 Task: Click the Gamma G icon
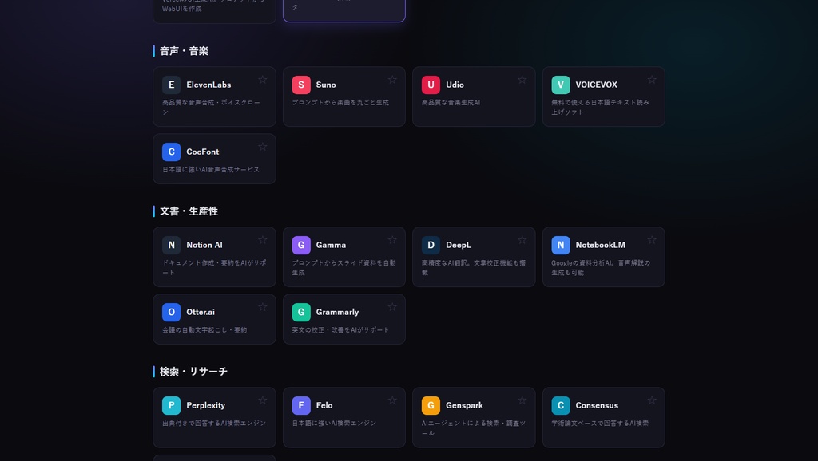point(301,246)
